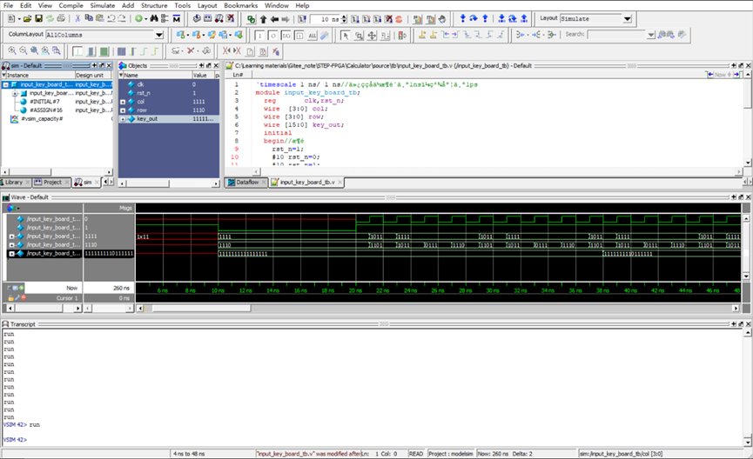
Task: Click the Insert Cursor yellow icon
Action: (422, 35)
